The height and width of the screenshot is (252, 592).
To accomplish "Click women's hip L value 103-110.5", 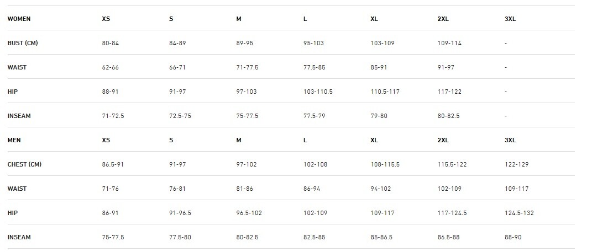I will coord(318,92).
